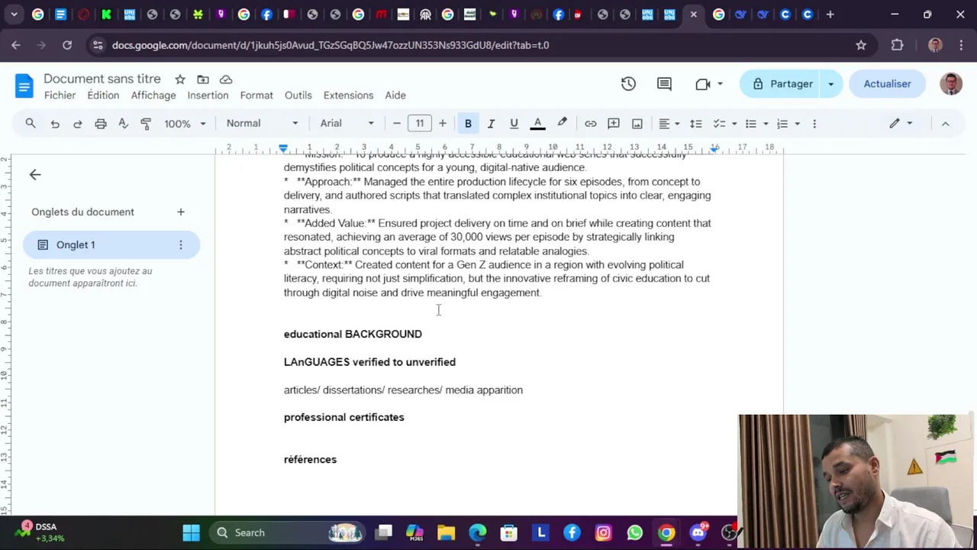Click the Google Docs home icon

(x=24, y=86)
